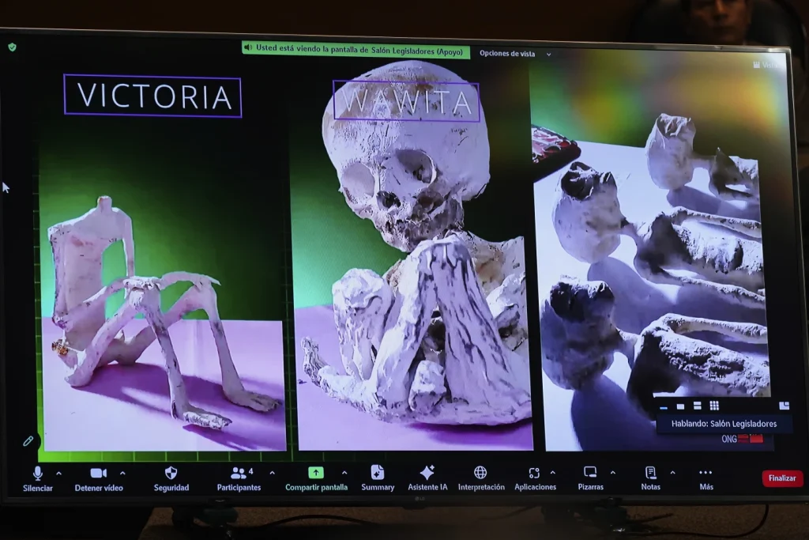This screenshot has height=540, width=809.
Task: Minimize the floating video thumbnail panel
Action: click(x=664, y=406)
